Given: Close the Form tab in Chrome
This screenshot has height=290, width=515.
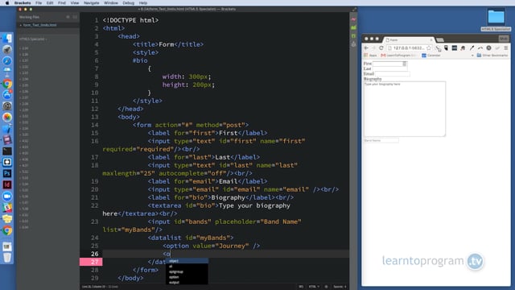Looking at the screenshot, I should 431,39.
